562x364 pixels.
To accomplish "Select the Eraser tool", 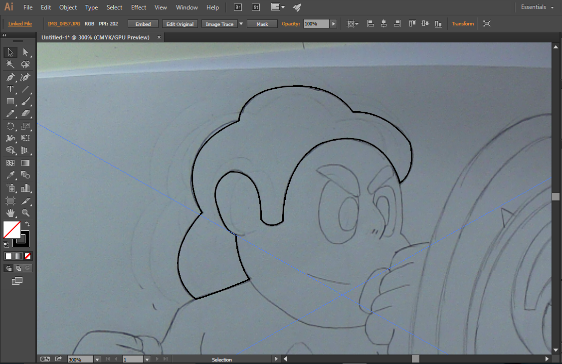I will (x=25, y=114).
